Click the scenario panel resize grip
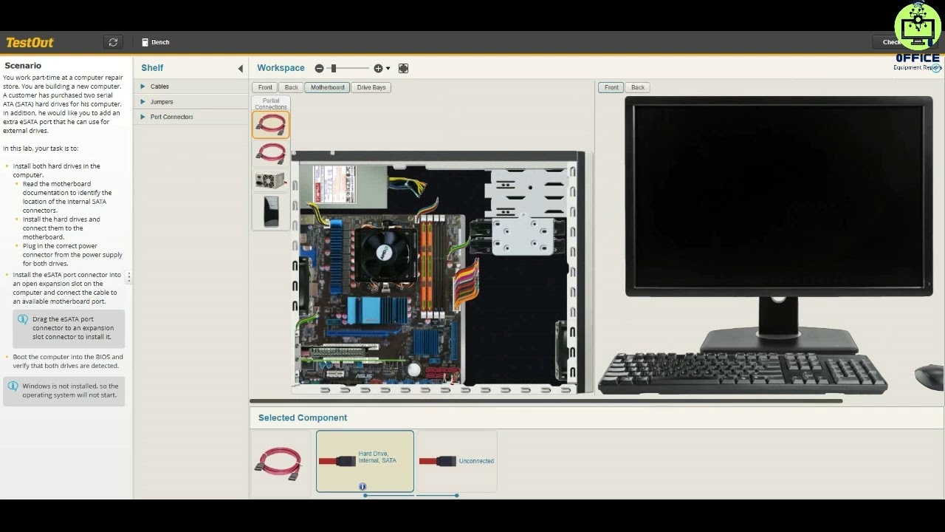The height and width of the screenshot is (532, 945). coord(129,277)
